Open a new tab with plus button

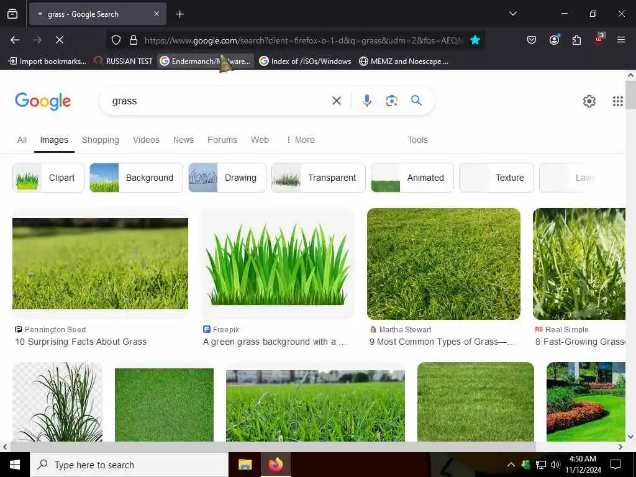tap(179, 14)
